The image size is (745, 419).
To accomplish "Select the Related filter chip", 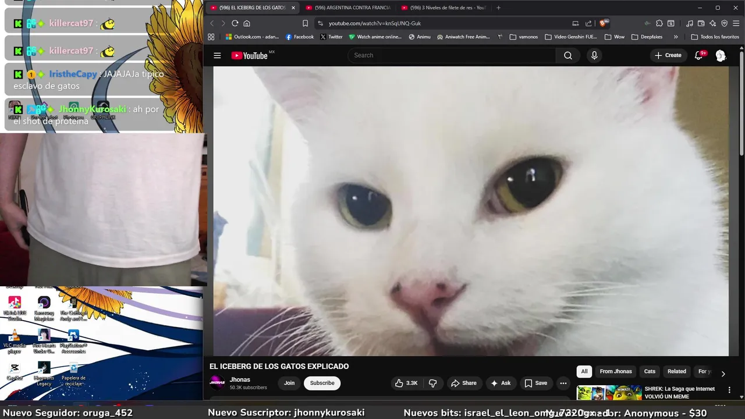I will tap(677, 371).
